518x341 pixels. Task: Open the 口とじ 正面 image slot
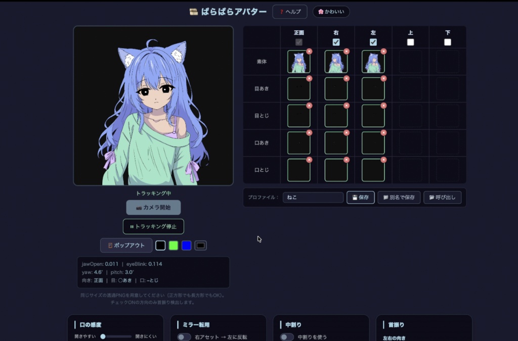(298, 170)
